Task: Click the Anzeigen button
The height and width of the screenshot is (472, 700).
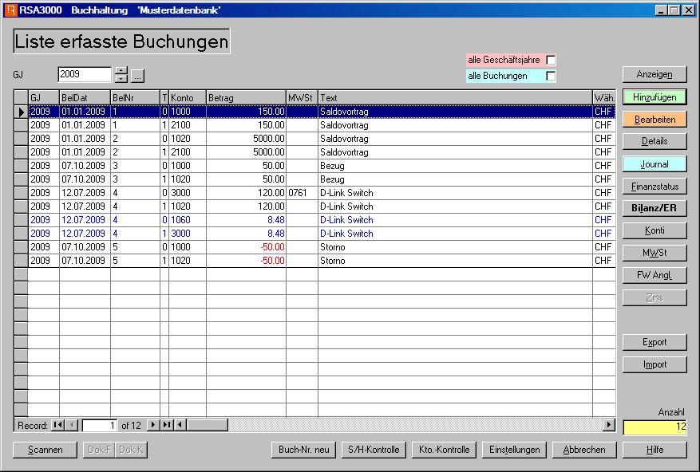Action: (x=654, y=74)
